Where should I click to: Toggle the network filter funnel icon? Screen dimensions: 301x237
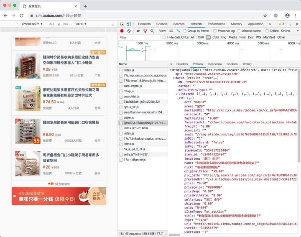(145, 31)
